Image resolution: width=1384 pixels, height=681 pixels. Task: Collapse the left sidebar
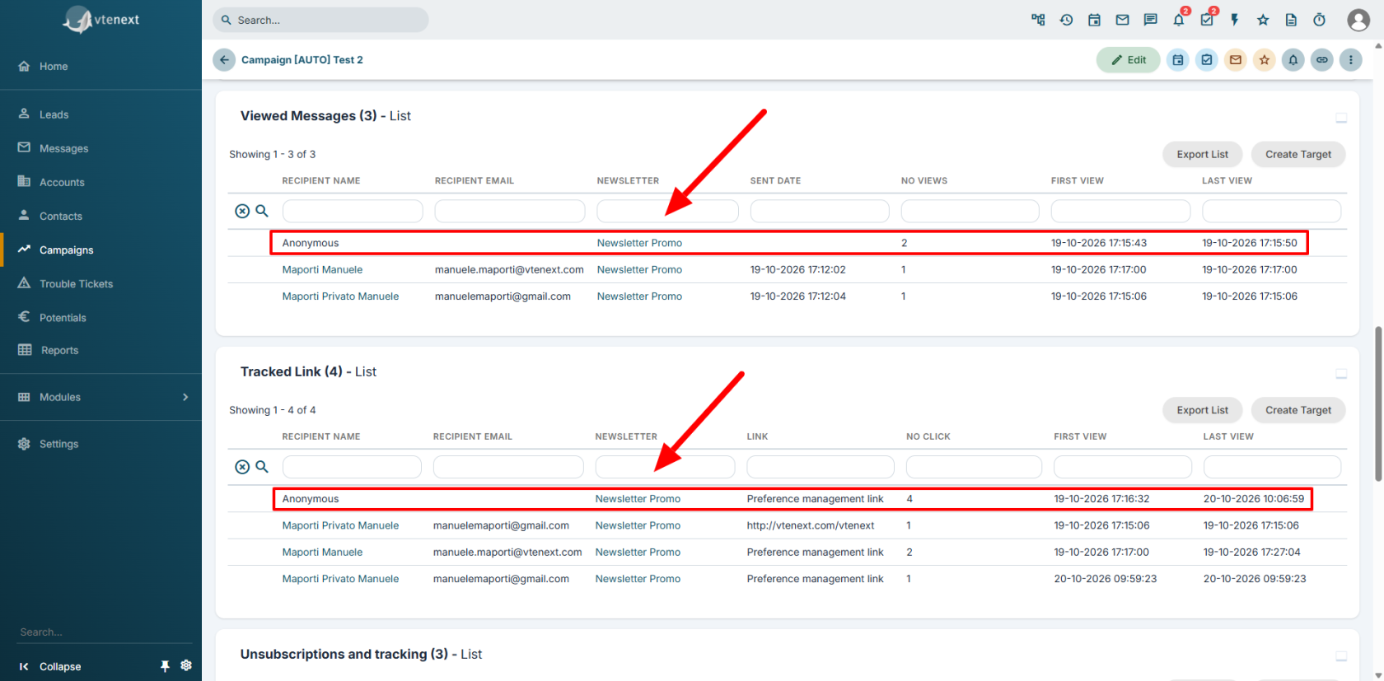pos(49,666)
